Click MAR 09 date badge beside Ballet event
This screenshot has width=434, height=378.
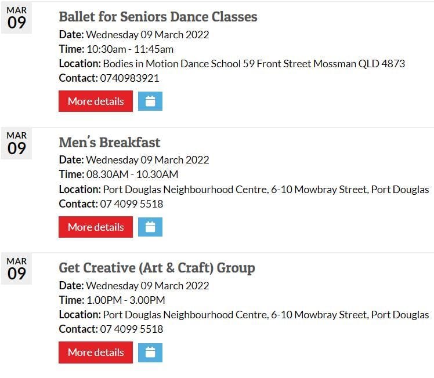point(16,18)
